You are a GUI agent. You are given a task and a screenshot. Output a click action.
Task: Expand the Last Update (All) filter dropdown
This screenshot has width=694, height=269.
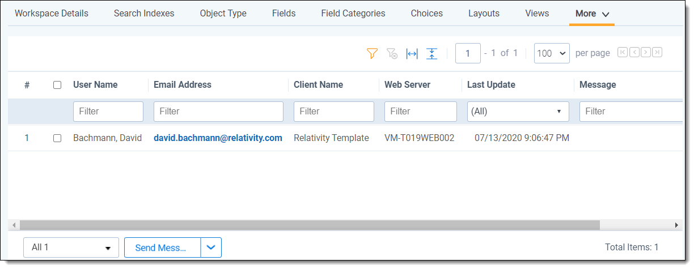point(518,112)
